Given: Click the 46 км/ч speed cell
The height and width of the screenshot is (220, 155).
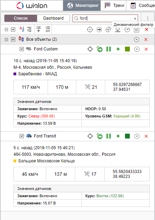Looking at the screenshot, I should coord(30,174).
